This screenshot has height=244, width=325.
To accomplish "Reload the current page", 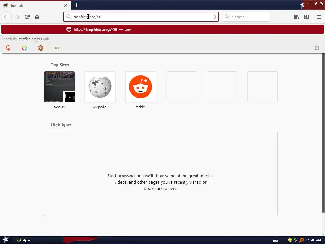I will [x=27, y=17].
